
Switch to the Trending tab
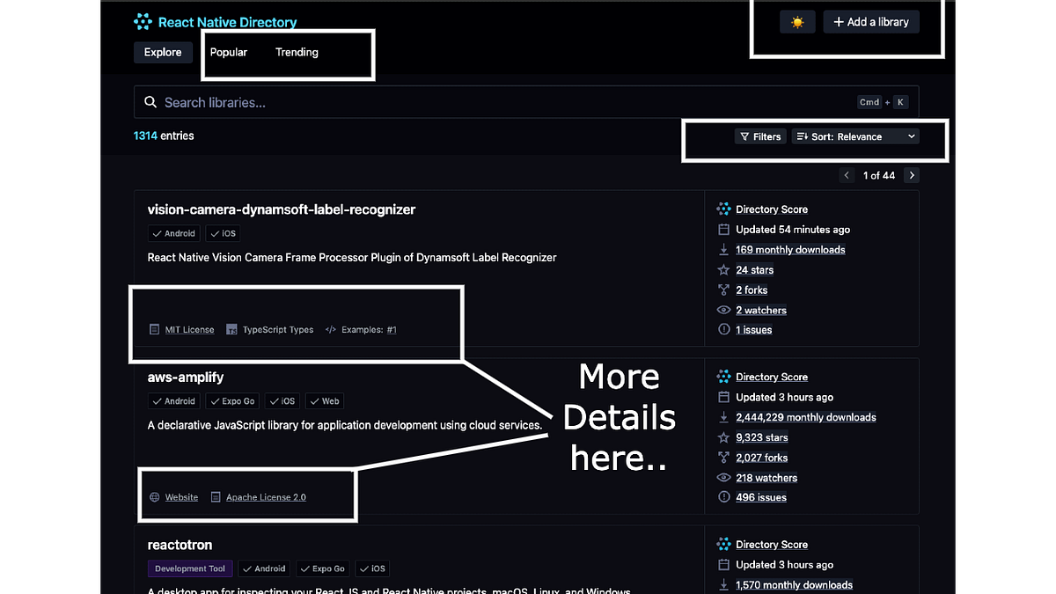point(297,52)
